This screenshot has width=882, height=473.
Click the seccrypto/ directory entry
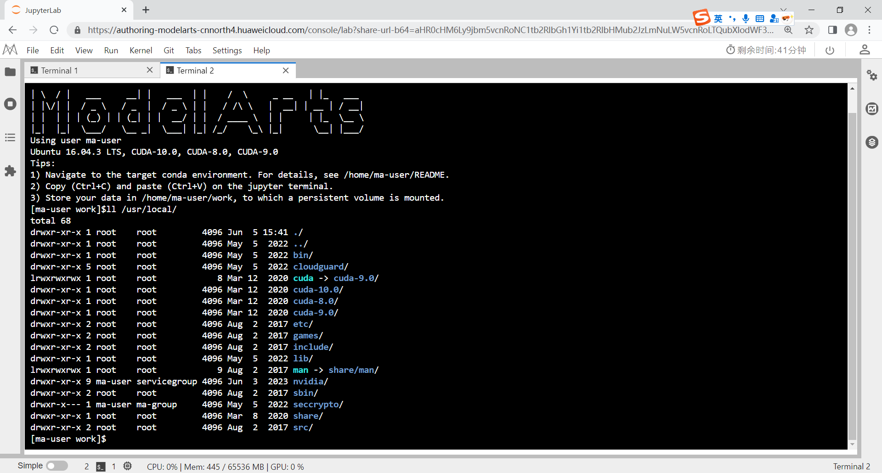click(318, 405)
